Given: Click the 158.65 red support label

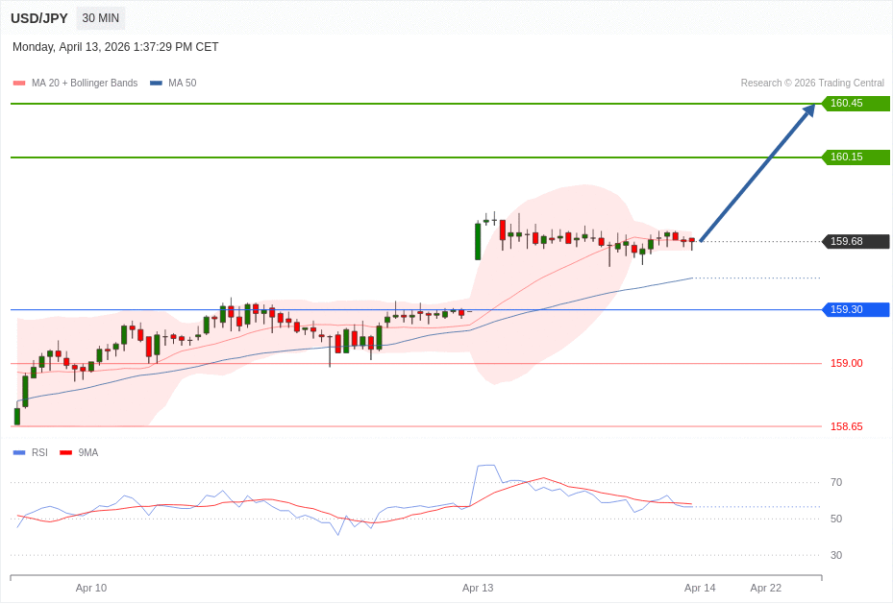Looking at the screenshot, I should 846,426.
